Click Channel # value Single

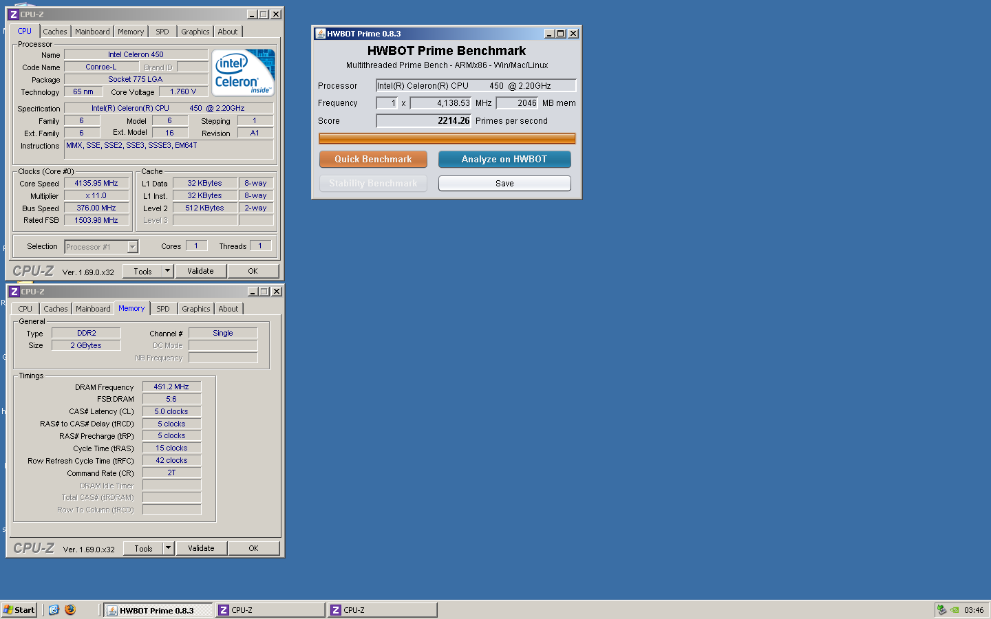[223, 333]
